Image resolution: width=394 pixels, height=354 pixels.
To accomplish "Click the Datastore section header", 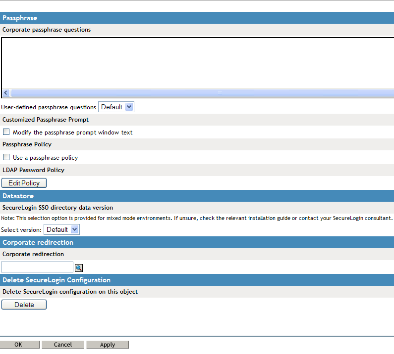I will [x=197, y=196].
